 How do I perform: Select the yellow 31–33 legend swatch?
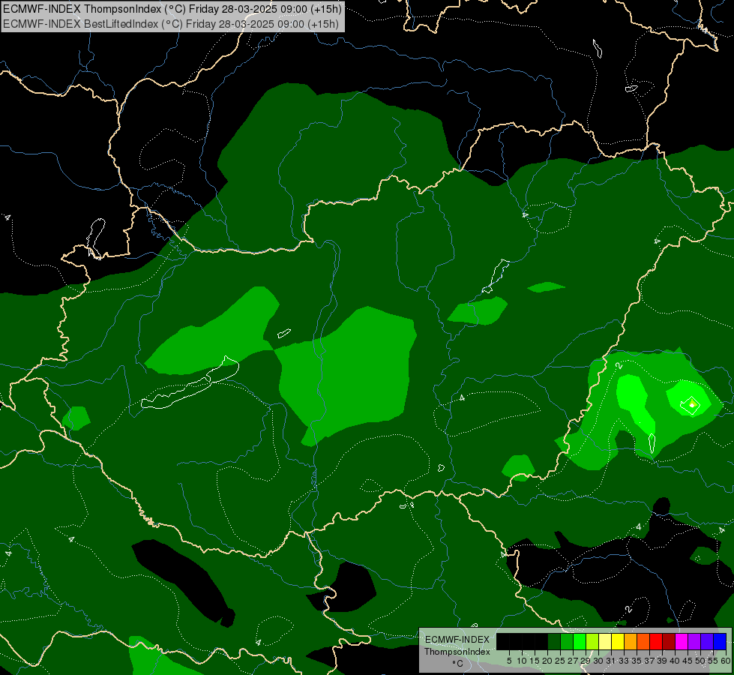pos(618,642)
